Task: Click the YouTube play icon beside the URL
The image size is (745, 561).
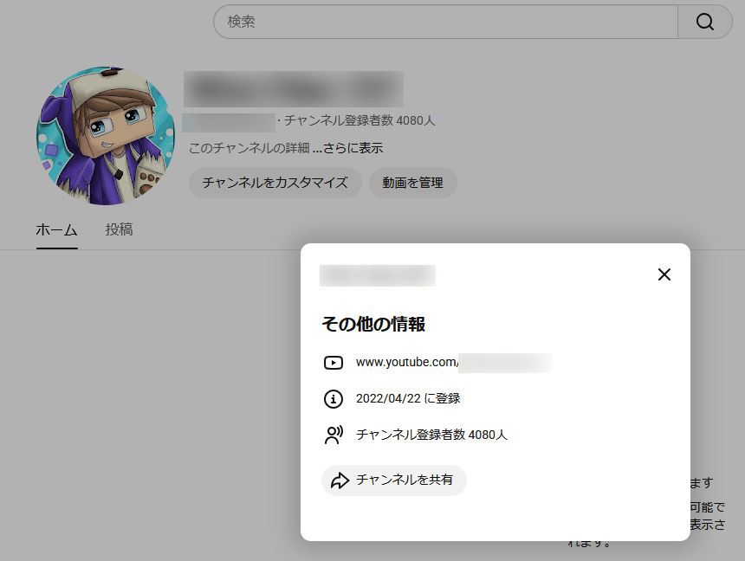Action: (334, 363)
